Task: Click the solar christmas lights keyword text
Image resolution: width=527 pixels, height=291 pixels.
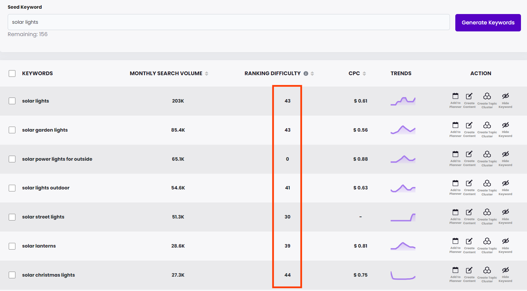Action: pos(49,275)
